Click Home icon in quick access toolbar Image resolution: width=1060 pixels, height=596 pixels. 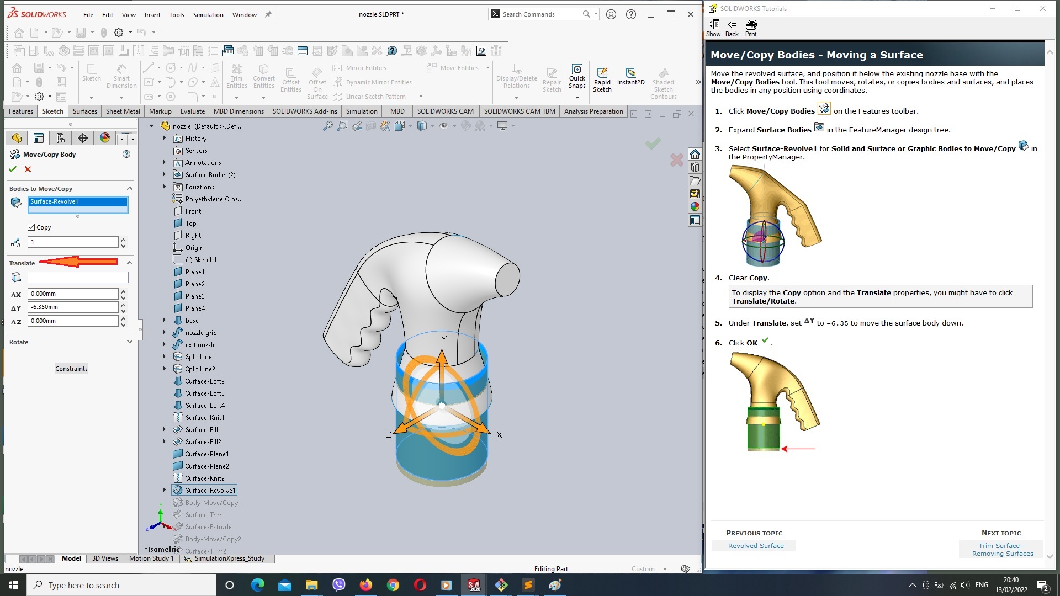[x=19, y=32]
